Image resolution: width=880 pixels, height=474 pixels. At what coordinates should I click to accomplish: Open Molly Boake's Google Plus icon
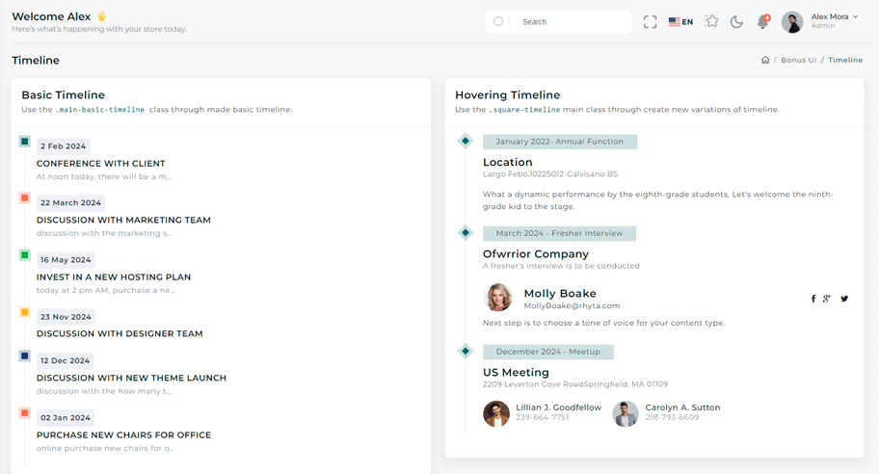[827, 299]
